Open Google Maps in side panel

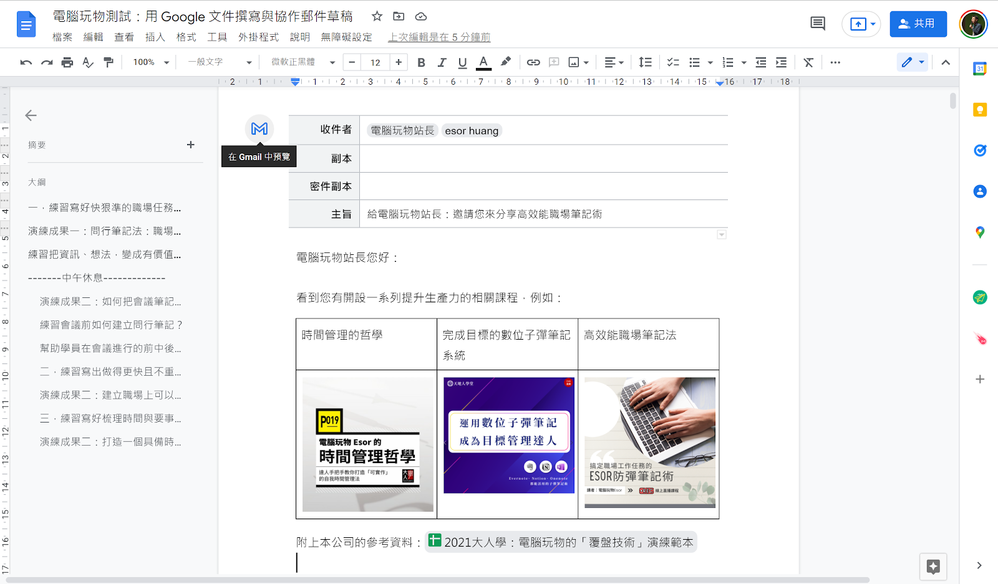point(980,232)
